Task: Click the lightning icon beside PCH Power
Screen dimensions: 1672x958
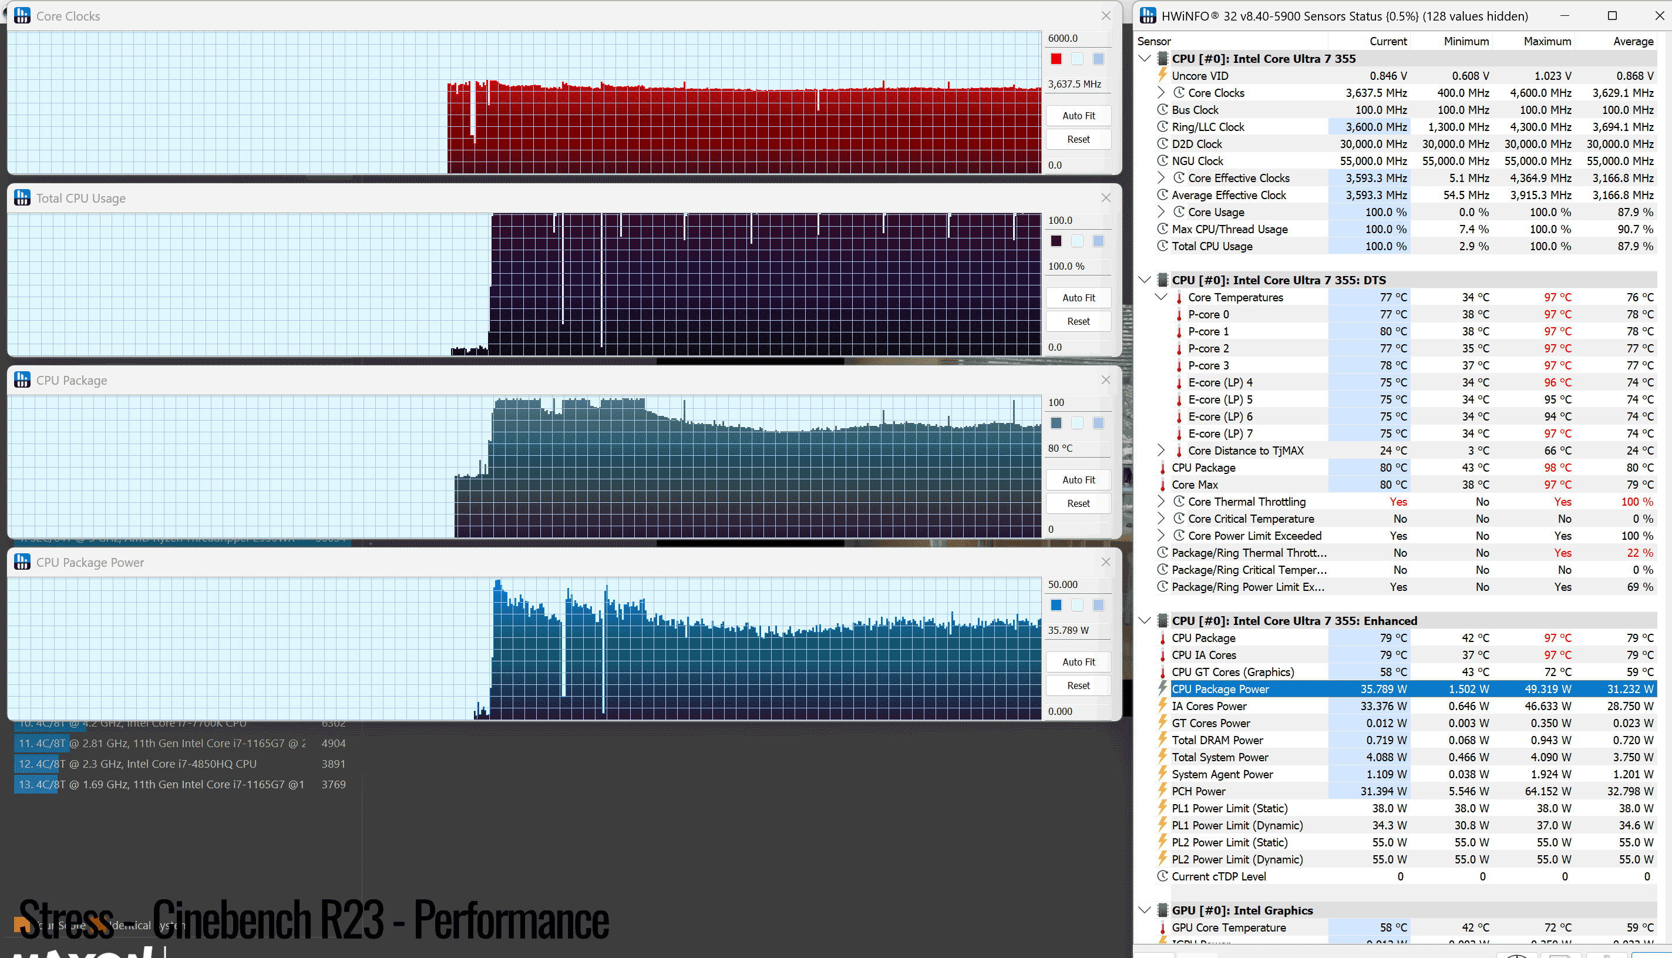Action: [1162, 792]
